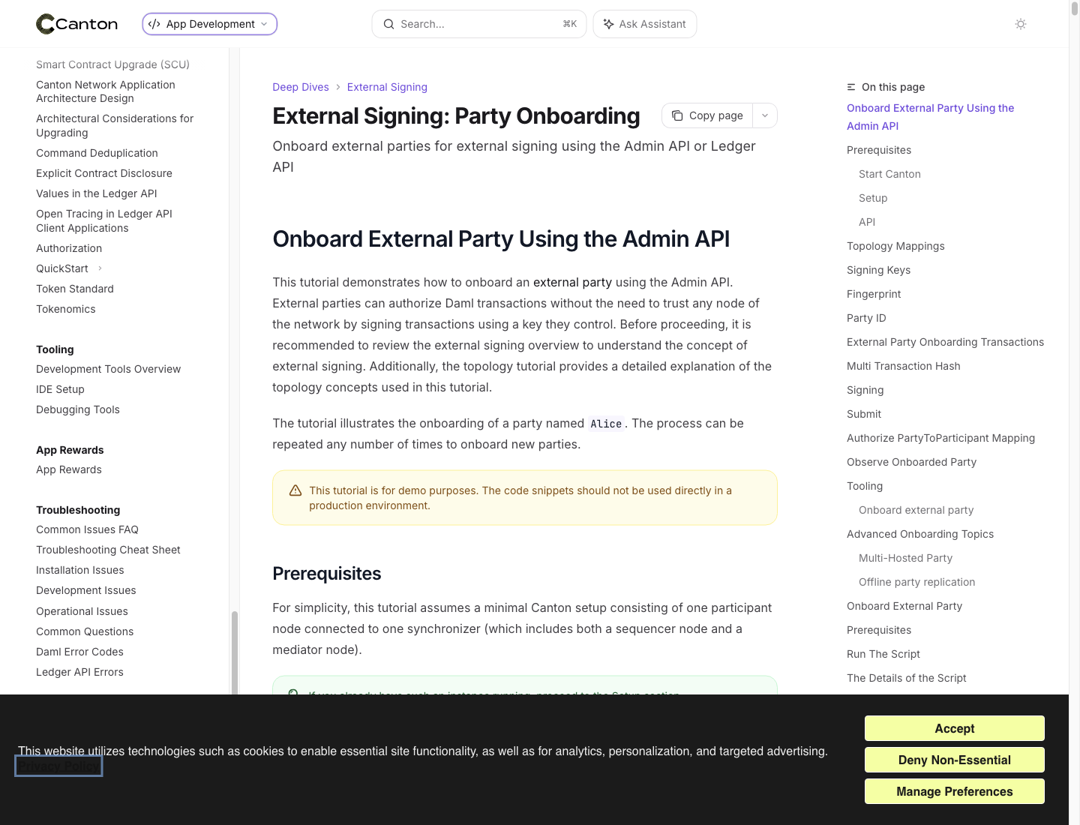The width and height of the screenshot is (1080, 825).
Task: Jump to Setup section in page outline
Action: pos(873,198)
